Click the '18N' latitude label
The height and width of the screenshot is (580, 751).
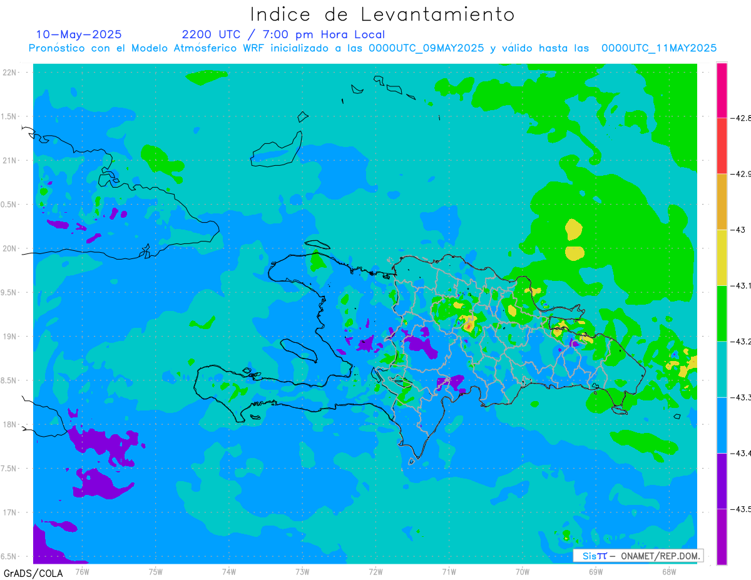pos(11,424)
